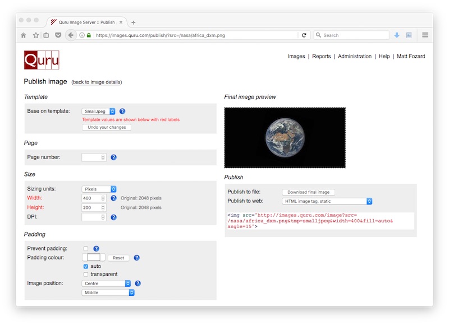Click green padlock security icon
This screenshot has height=325, width=449.
tap(89, 35)
